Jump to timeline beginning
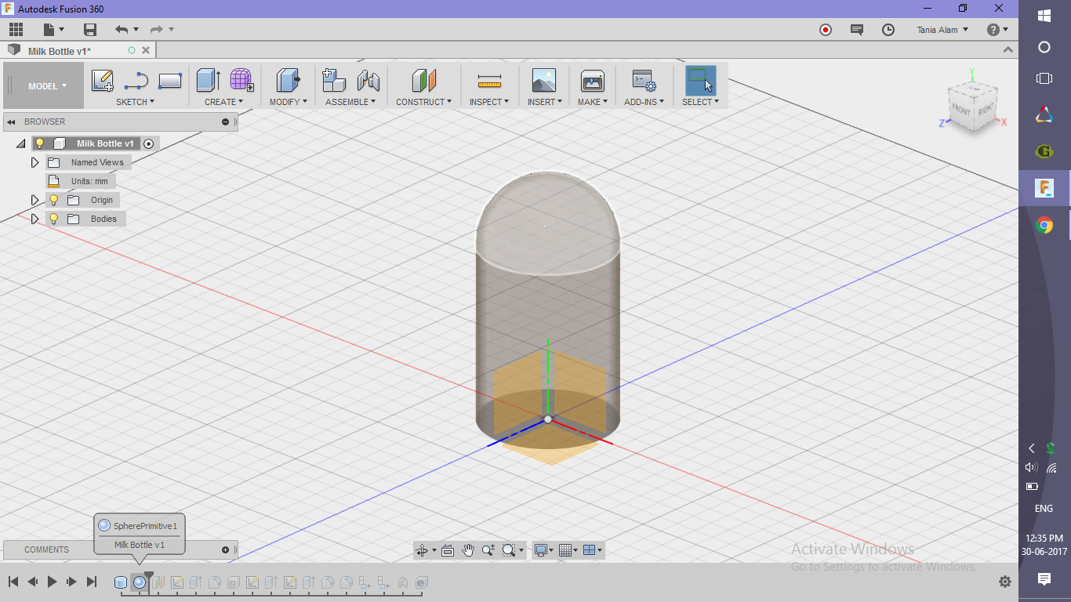1071x602 pixels. tap(13, 582)
